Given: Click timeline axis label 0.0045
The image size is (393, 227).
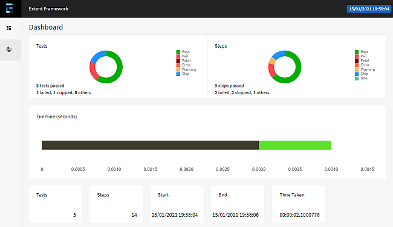Looking at the screenshot, I should coord(367,169).
